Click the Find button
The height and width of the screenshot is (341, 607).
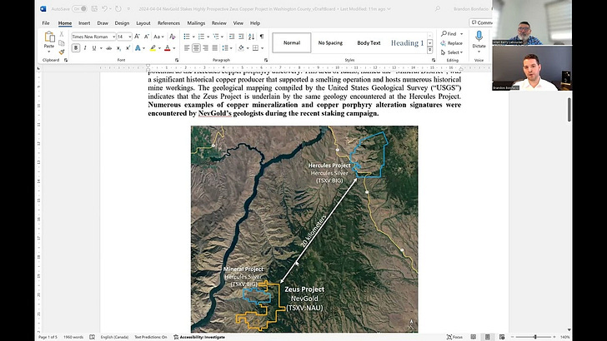click(449, 34)
